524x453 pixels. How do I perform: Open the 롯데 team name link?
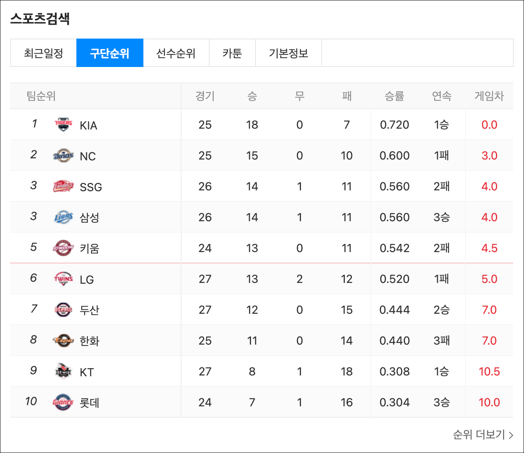point(89,403)
